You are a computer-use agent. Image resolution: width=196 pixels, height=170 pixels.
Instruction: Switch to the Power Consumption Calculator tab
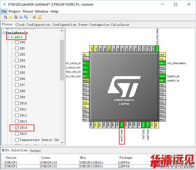104,24
